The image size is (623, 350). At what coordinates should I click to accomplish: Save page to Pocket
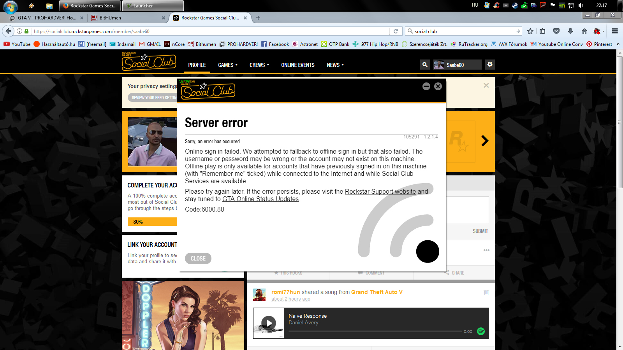click(x=556, y=31)
